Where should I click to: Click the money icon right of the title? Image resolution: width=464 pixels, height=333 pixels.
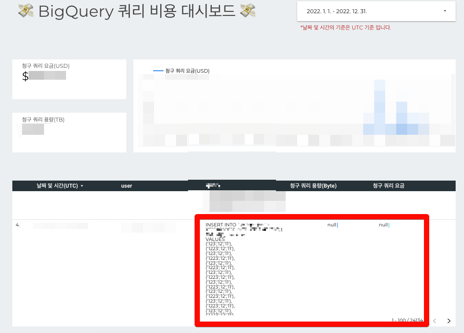tap(248, 11)
